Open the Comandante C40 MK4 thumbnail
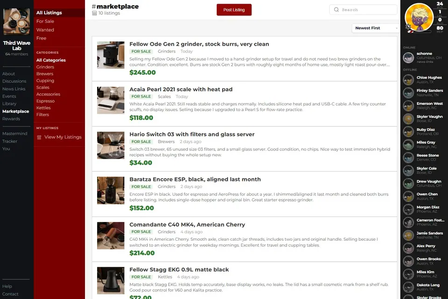 point(111,236)
